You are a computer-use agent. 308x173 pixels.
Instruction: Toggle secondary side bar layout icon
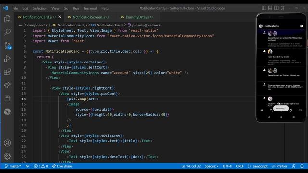tap(276, 8)
